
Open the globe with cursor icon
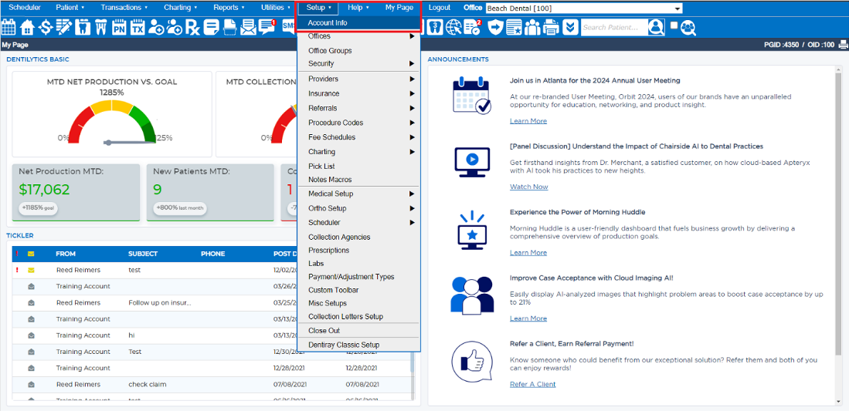click(454, 26)
